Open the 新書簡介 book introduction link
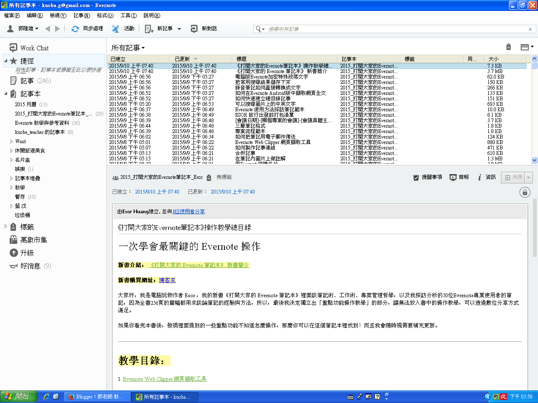 pyautogui.click(x=198, y=265)
